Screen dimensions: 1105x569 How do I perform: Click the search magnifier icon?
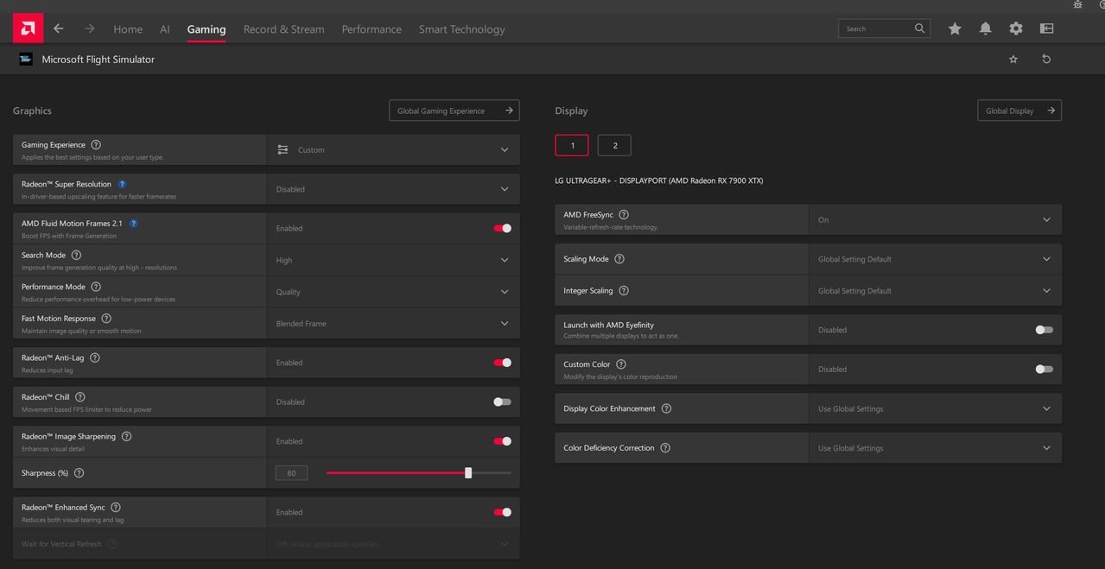920,28
